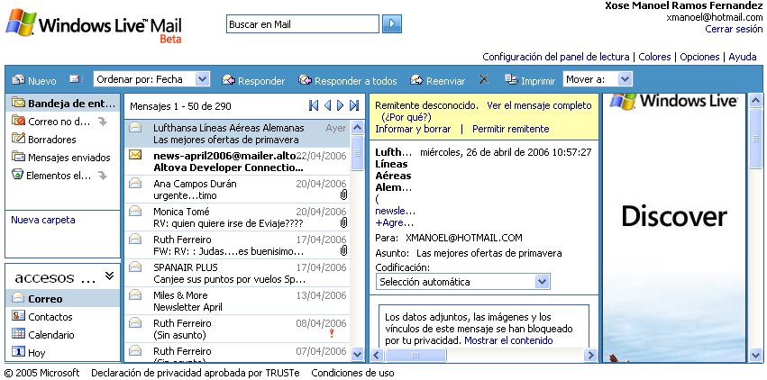Click the Elementos eliminados trash icon
This screenshot has width=767, height=380.
[x=18, y=175]
